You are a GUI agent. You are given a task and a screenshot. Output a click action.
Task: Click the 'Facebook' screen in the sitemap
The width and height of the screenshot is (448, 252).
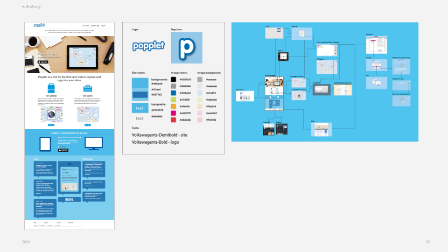pos(269,129)
